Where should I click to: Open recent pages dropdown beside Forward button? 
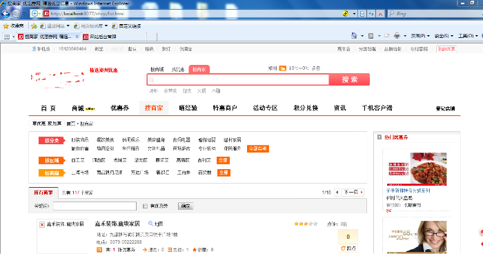click(x=24, y=14)
